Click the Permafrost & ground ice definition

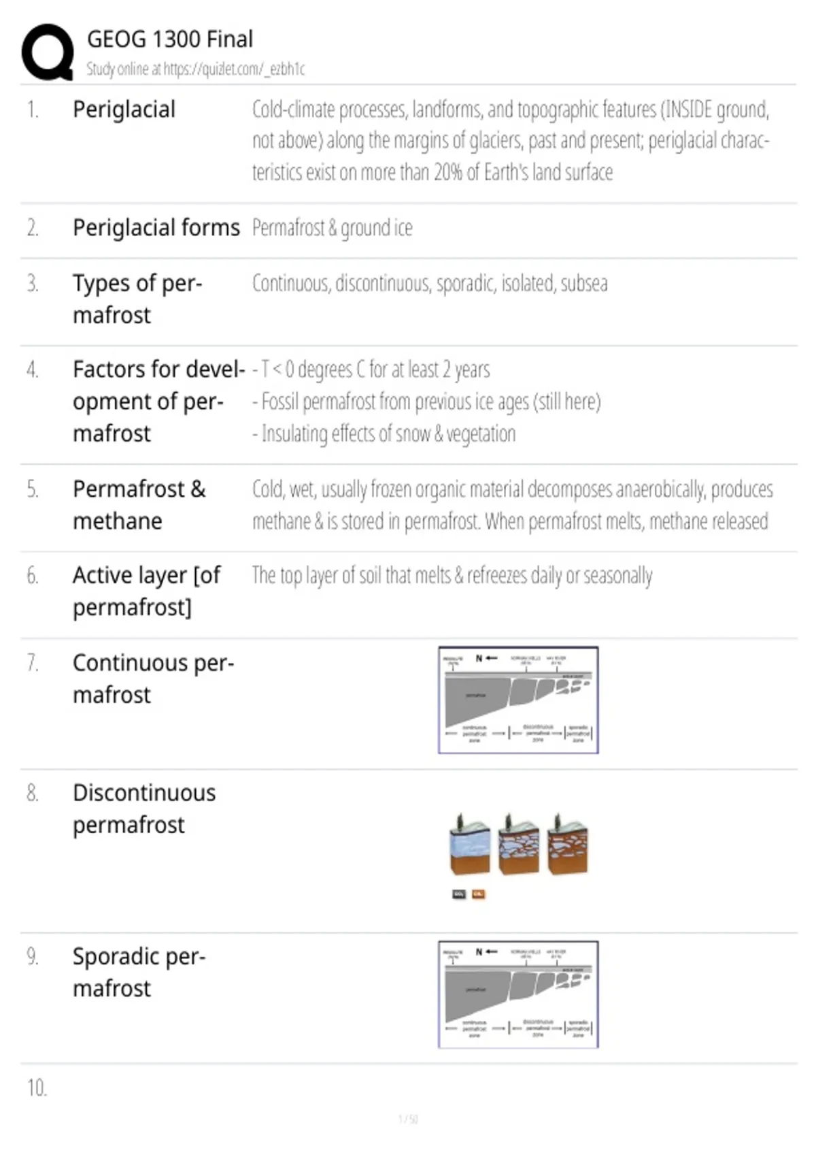pos(333,228)
